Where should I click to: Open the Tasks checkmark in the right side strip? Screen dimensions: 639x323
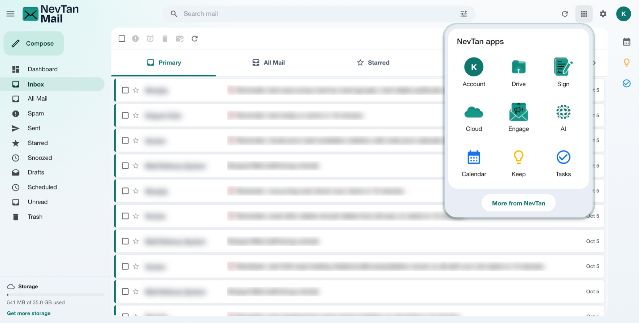[x=627, y=84]
